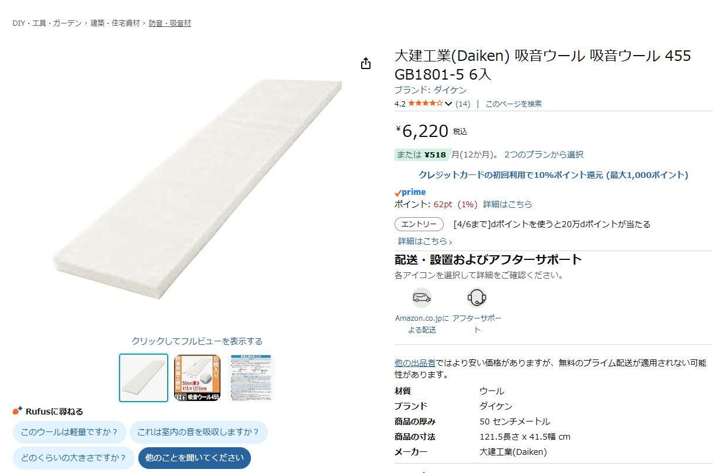
Task: Go to DIY・工具・ガーデン breadcrumb
Action: point(47,23)
